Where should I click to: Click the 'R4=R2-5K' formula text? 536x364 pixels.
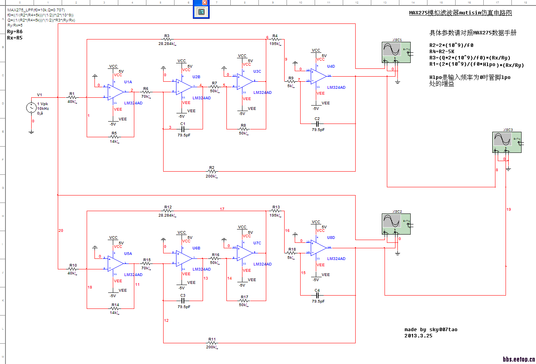(x=442, y=52)
